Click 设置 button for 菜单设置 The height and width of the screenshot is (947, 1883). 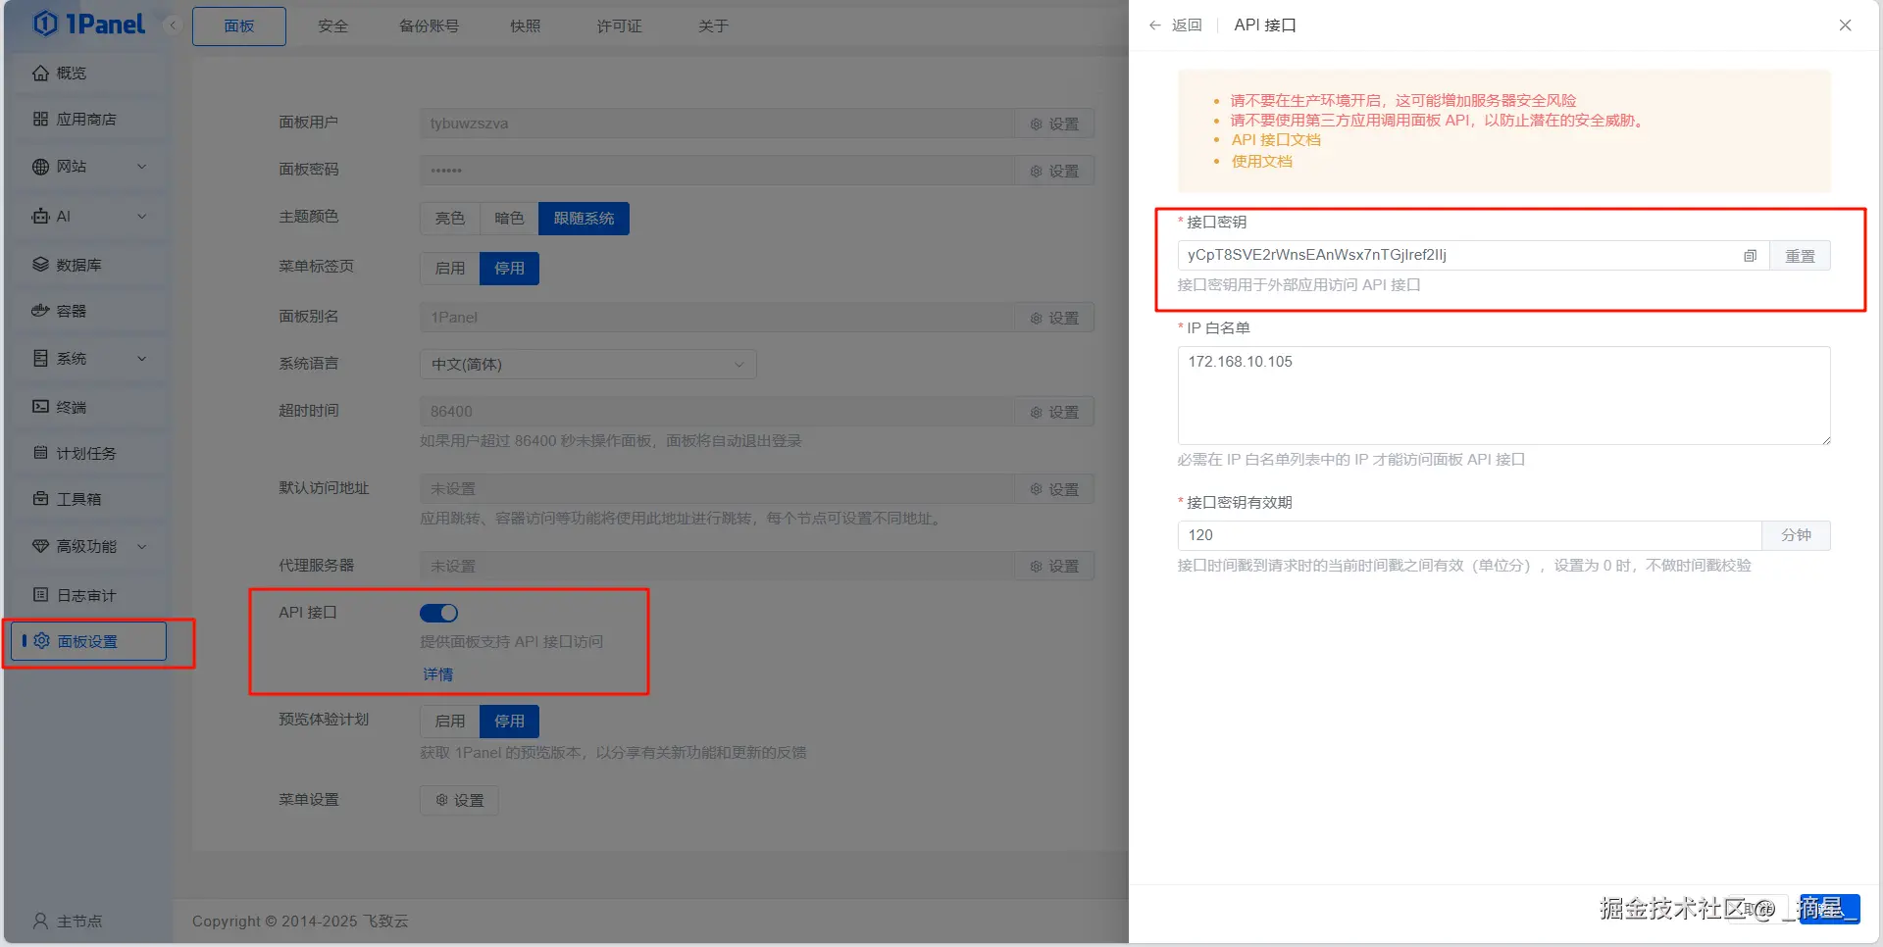459,800
